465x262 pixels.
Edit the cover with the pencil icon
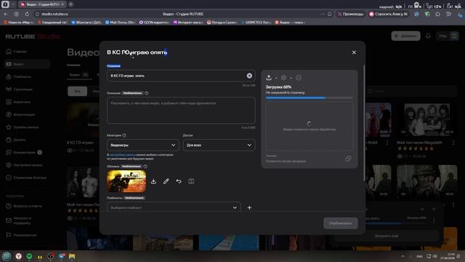[x=166, y=181]
